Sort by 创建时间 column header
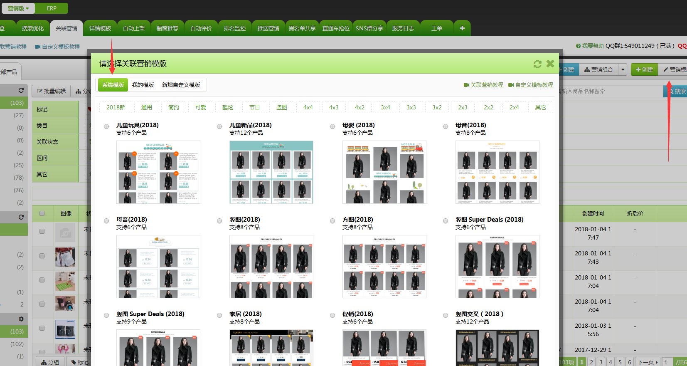 click(x=593, y=213)
